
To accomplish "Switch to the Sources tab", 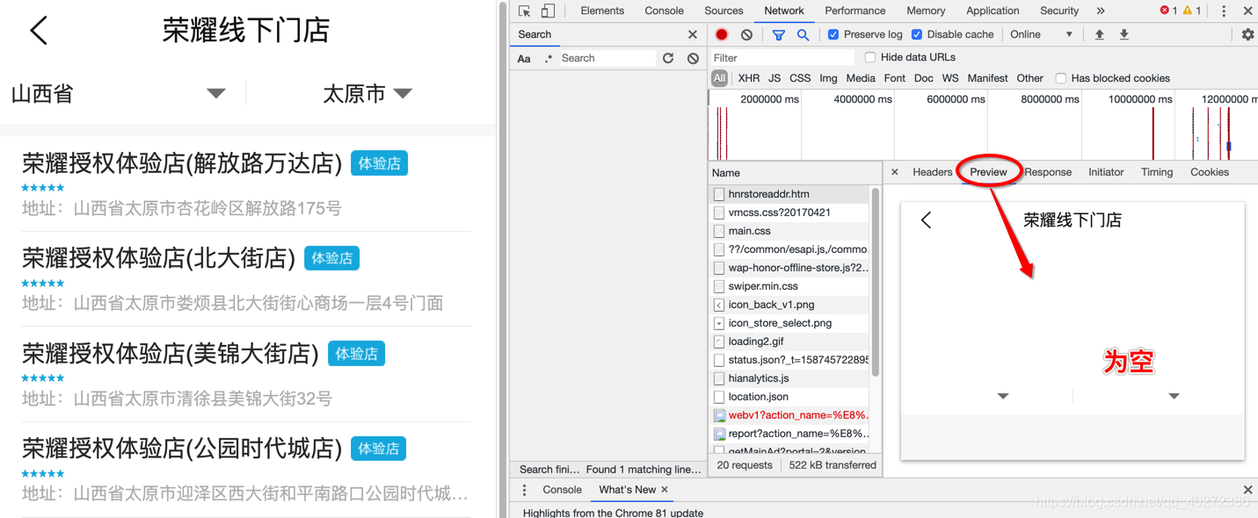I will [724, 11].
